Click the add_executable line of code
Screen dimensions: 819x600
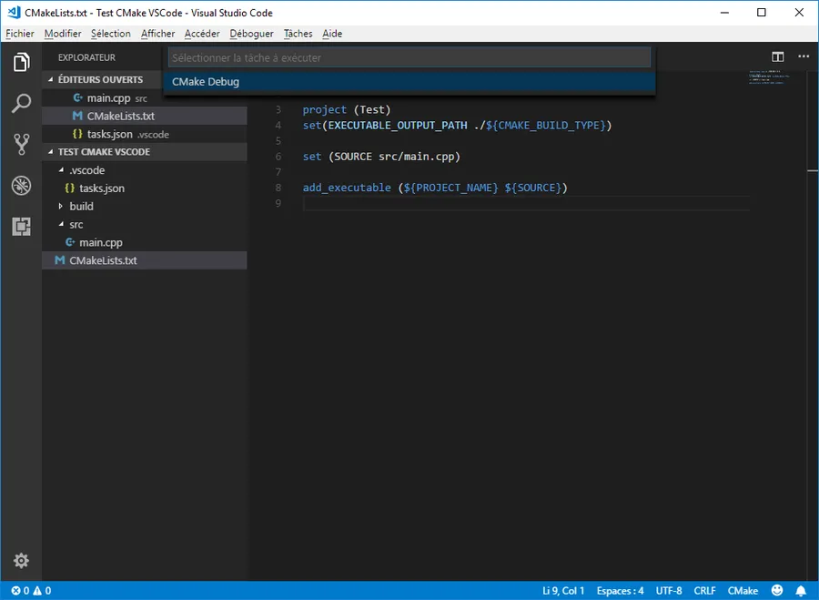[x=435, y=188]
